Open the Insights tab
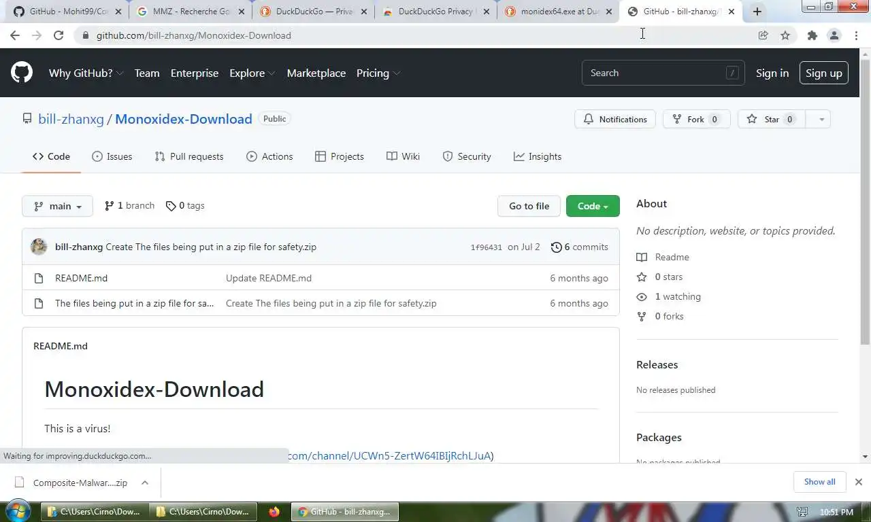Viewport: 871px width, 522px height. 538,156
